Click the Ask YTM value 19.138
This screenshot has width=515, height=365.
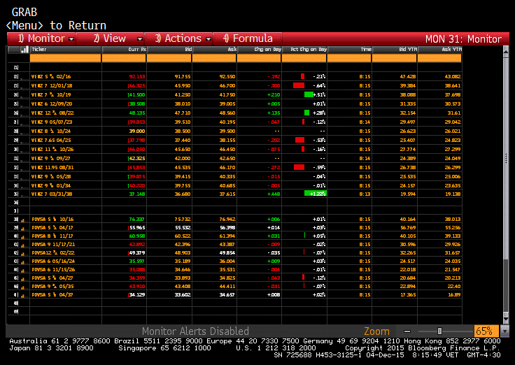(x=453, y=194)
